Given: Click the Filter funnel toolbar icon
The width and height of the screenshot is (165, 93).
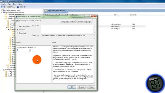Looking at the screenshot, I should (24, 7).
